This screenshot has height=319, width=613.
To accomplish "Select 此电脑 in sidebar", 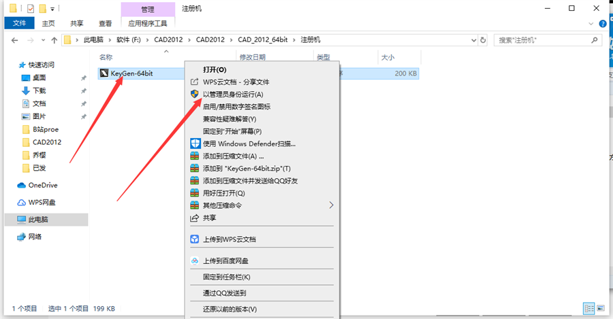I will (x=46, y=220).
